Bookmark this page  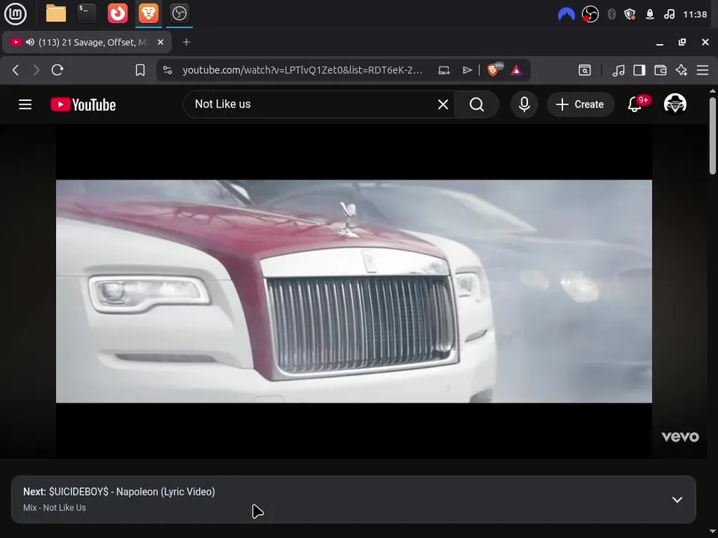(140, 70)
